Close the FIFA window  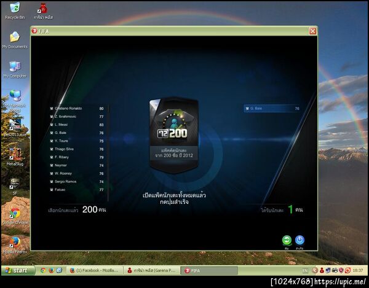tap(312, 31)
